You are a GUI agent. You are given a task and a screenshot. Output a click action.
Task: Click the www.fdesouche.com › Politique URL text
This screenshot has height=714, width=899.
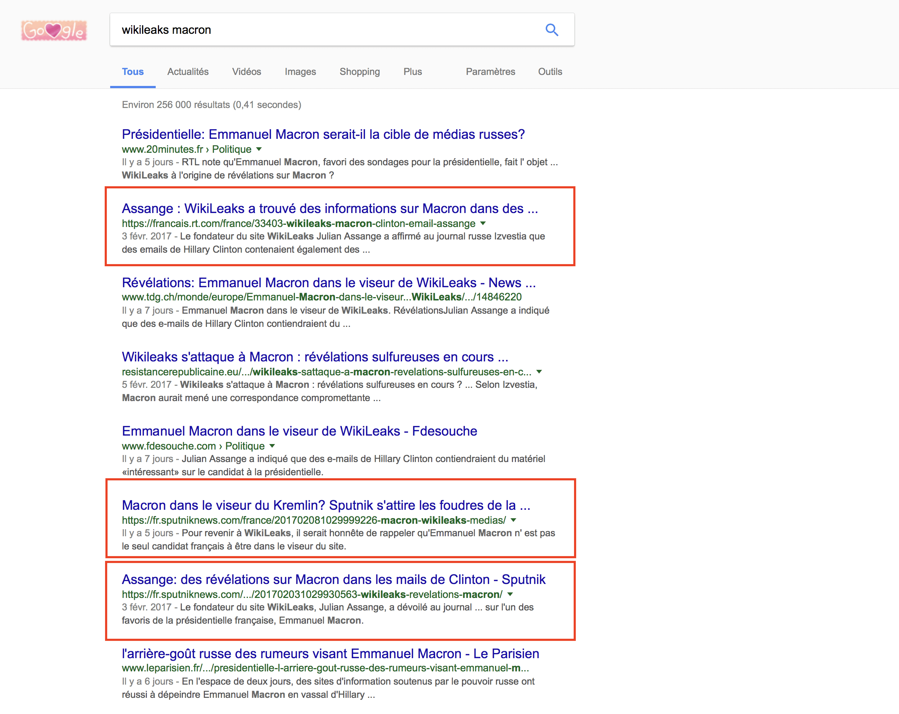tap(193, 446)
